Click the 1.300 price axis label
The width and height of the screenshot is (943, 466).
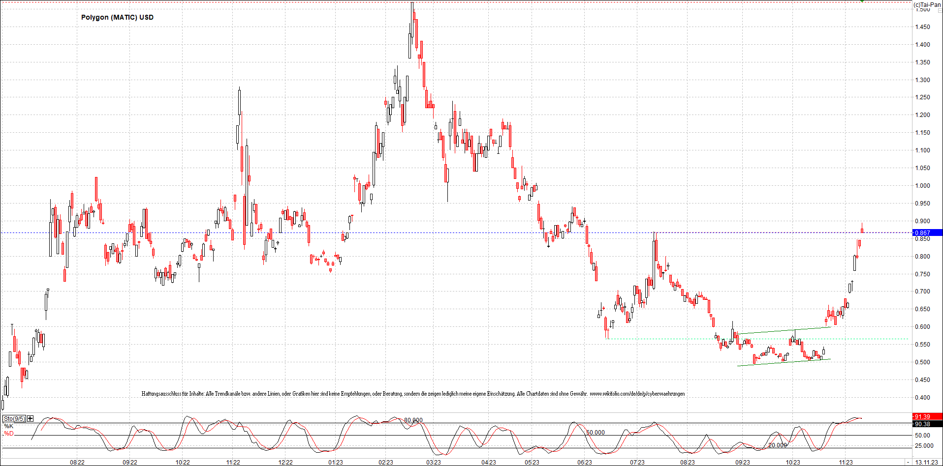923,80
